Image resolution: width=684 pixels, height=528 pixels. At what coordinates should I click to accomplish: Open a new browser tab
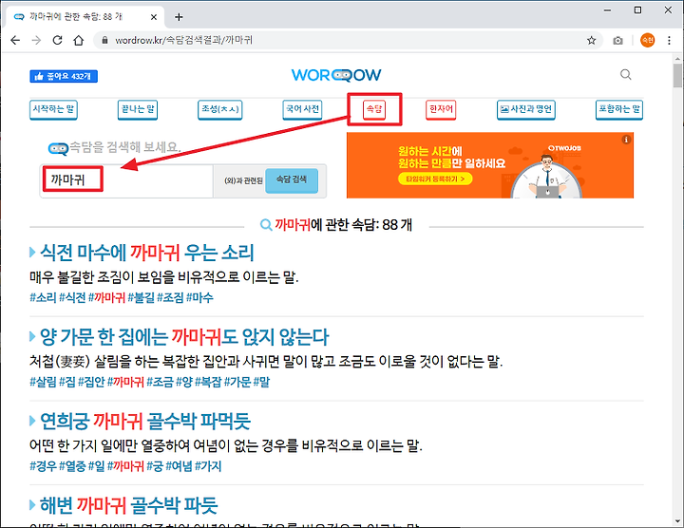[x=179, y=17]
